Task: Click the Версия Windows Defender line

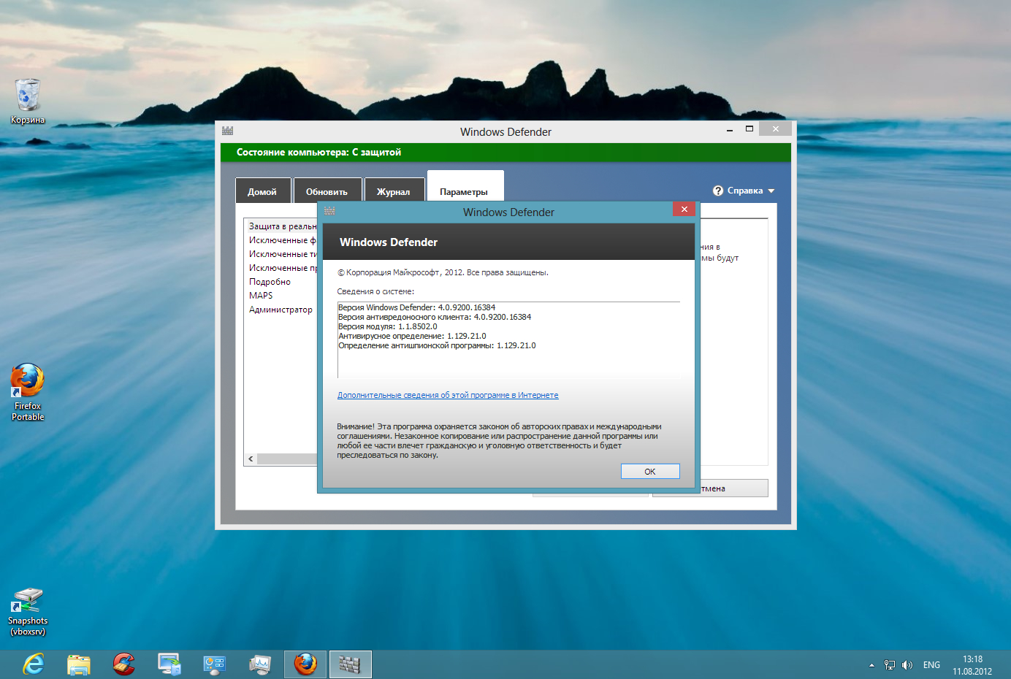Action: pos(416,307)
